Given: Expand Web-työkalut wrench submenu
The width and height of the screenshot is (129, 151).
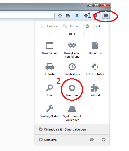Looking at the screenshot, I should point(50,112).
